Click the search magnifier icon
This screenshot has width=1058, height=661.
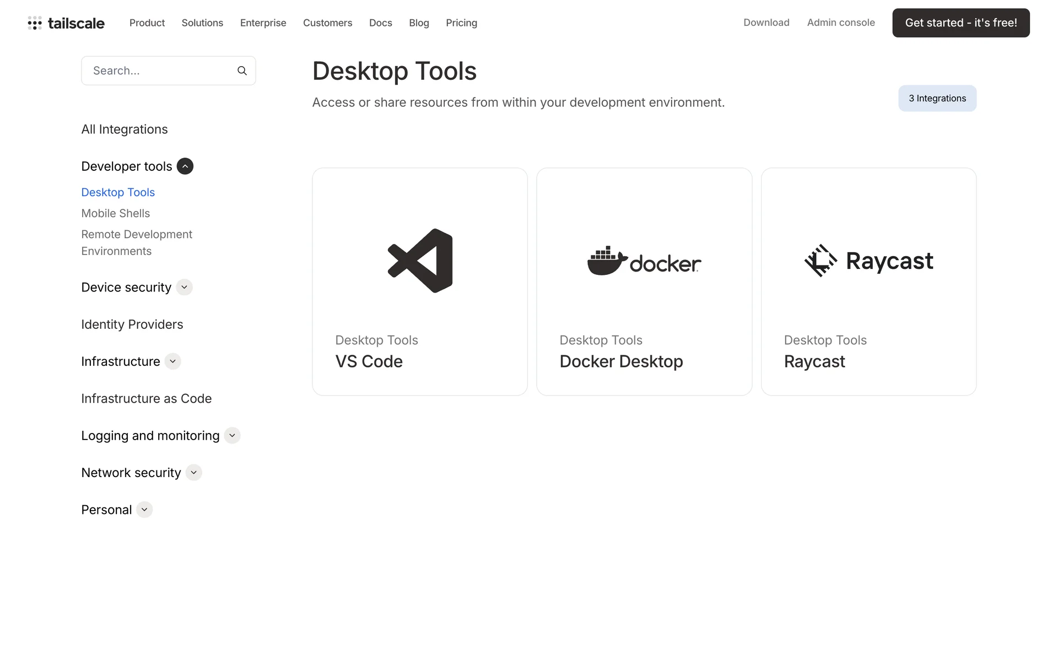pos(242,71)
